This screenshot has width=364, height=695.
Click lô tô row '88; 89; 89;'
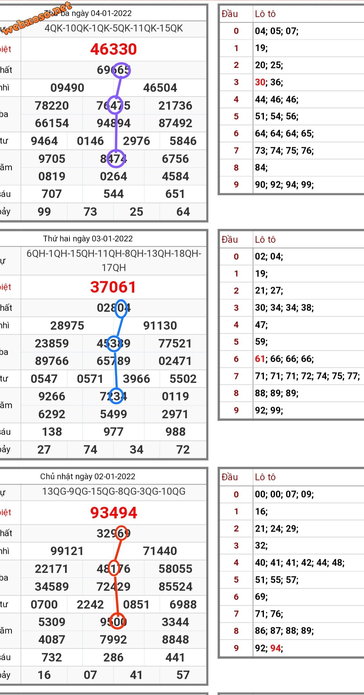[x=277, y=393]
